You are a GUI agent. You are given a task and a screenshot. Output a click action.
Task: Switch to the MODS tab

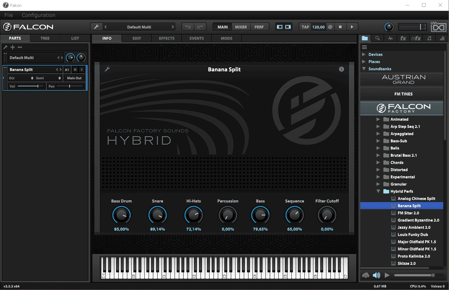pos(226,38)
